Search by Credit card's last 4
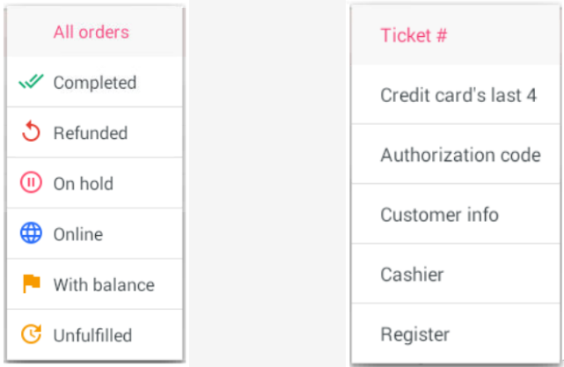 click(458, 95)
